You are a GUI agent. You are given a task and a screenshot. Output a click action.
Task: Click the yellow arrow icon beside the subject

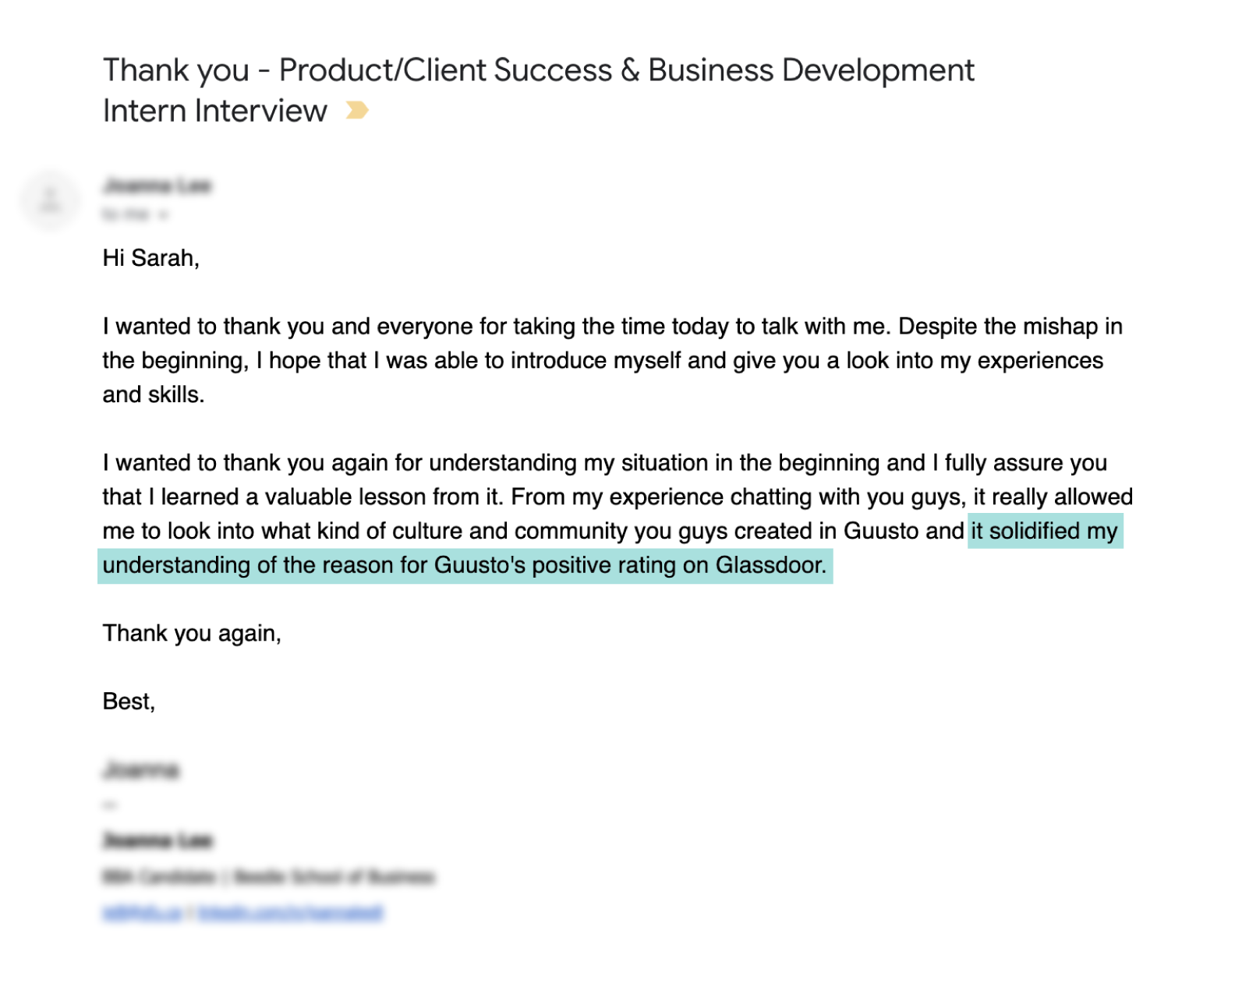356,110
